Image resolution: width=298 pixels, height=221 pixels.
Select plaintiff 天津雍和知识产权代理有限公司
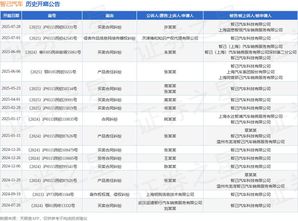coord(170,38)
